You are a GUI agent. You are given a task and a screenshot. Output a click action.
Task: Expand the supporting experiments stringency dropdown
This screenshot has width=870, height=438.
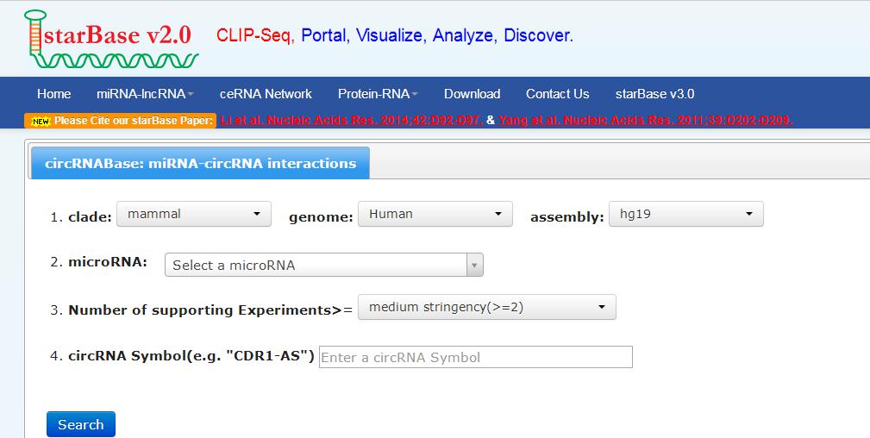pyautogui.click(x=486, y=307)
